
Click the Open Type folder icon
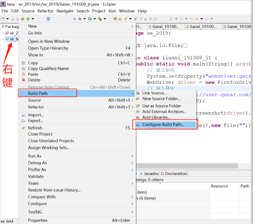[115, 19]
